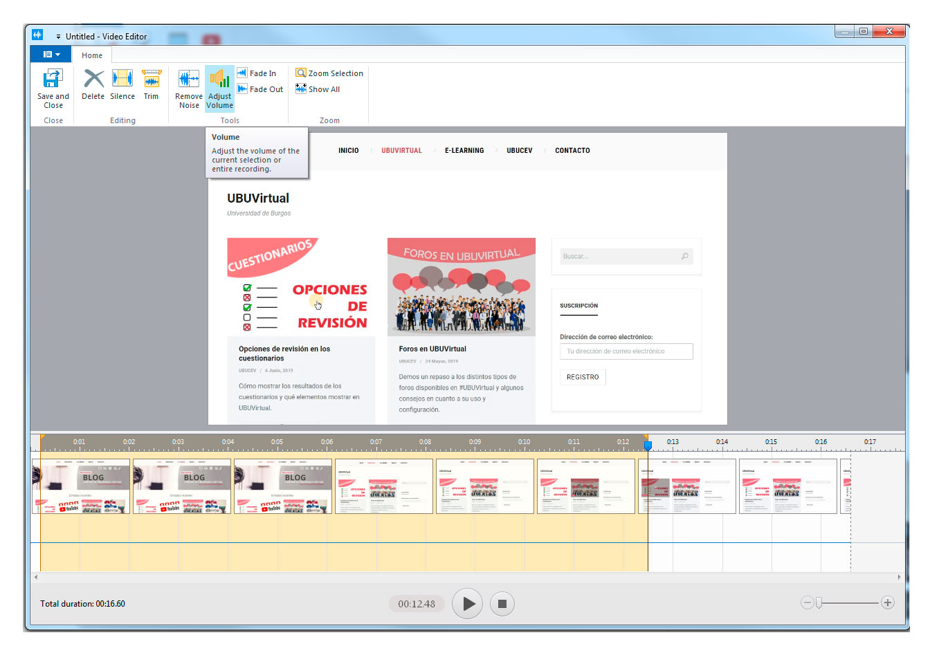Open the blue application menu dropdown
Viewport: 930px width, 653px height.
51,55
